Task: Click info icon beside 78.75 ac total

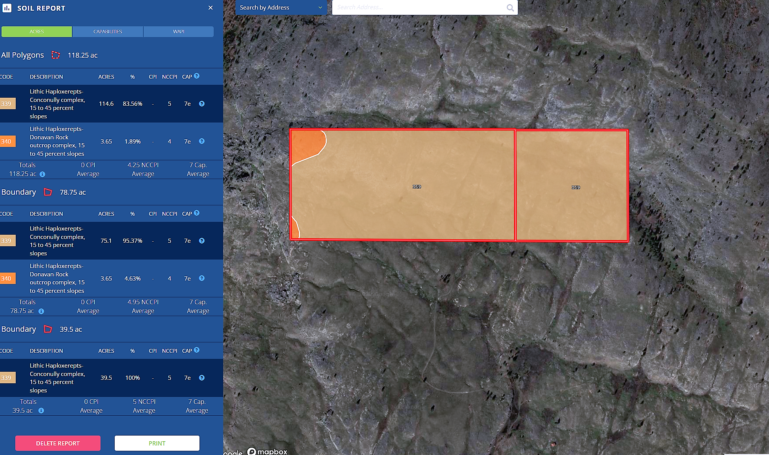Action: pyautogui.click(x=41, y=311)
